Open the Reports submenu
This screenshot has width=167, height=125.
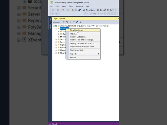[x=83, y=54]
